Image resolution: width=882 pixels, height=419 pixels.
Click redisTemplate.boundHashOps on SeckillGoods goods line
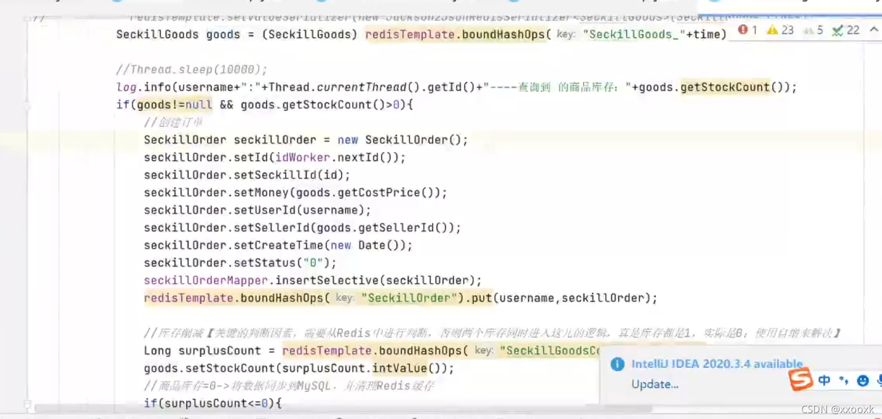455,35
